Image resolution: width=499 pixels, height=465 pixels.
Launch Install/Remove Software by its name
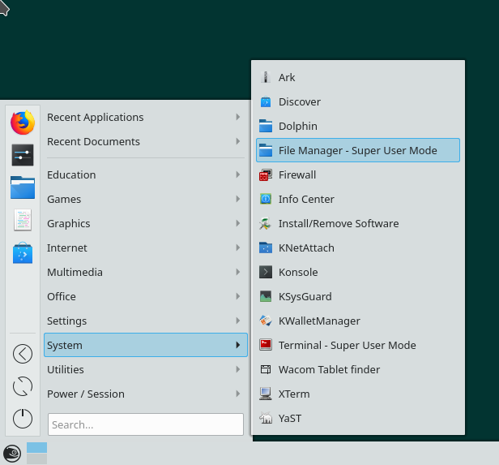[339, 223]
